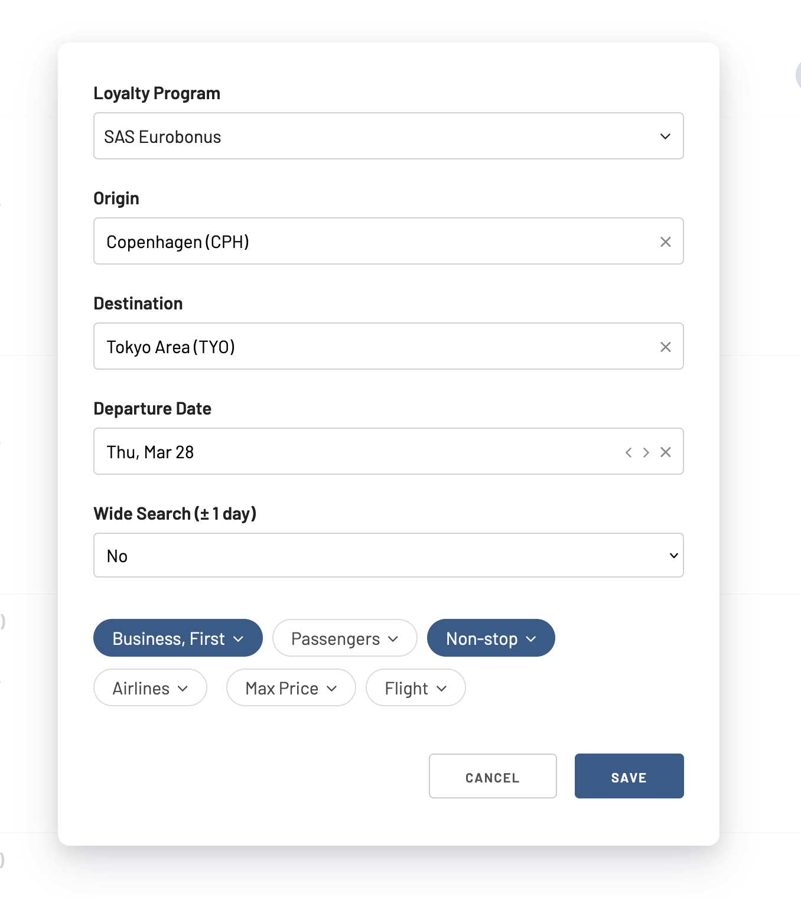Viewport: 801px width, 900px height.
Task: Select the SAS Eurobonus program field
Action: point(389,136)
